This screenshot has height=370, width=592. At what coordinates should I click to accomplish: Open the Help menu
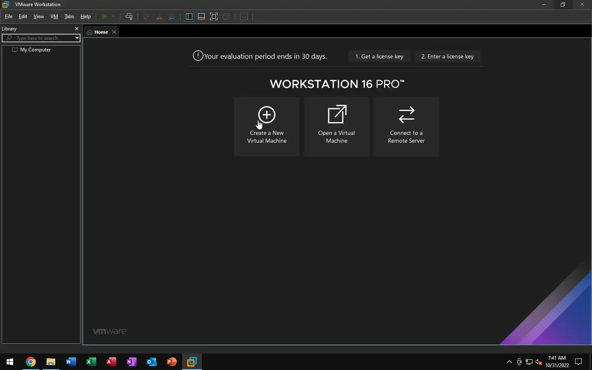(86, 16)
